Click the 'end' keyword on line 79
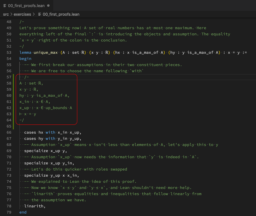The width and height of the screenshot is (256, 216). [23, 212]
